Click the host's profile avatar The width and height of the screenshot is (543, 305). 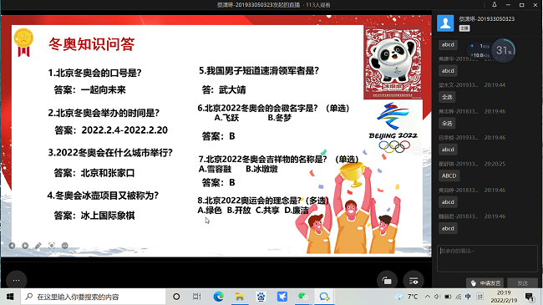pyautogui.click(x=445, y=23)
